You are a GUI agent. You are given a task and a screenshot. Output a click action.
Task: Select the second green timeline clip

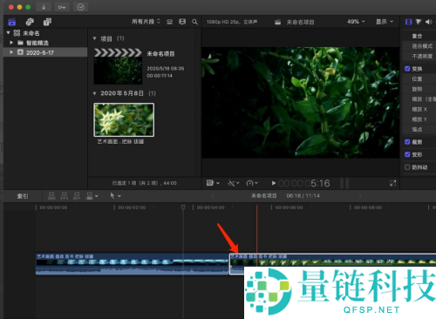(332, 264)
